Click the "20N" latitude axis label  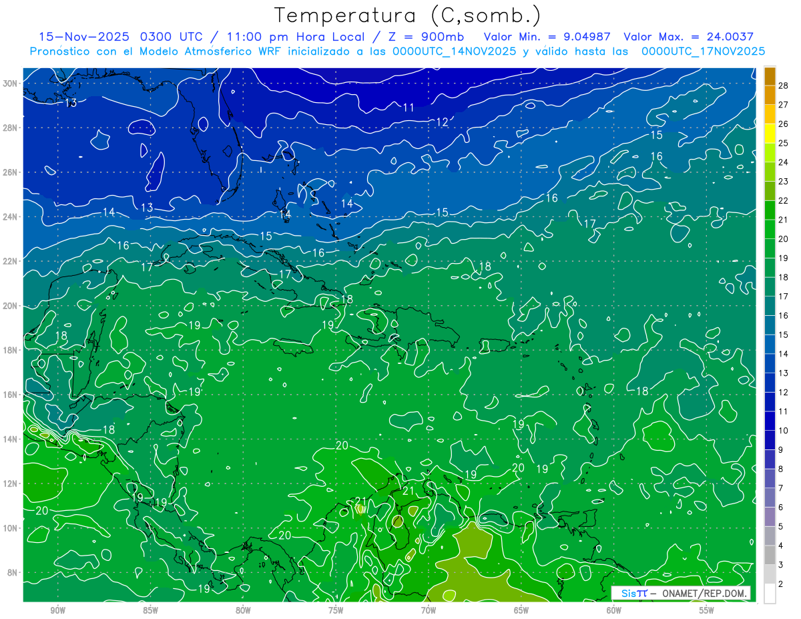tap(11, 305)
